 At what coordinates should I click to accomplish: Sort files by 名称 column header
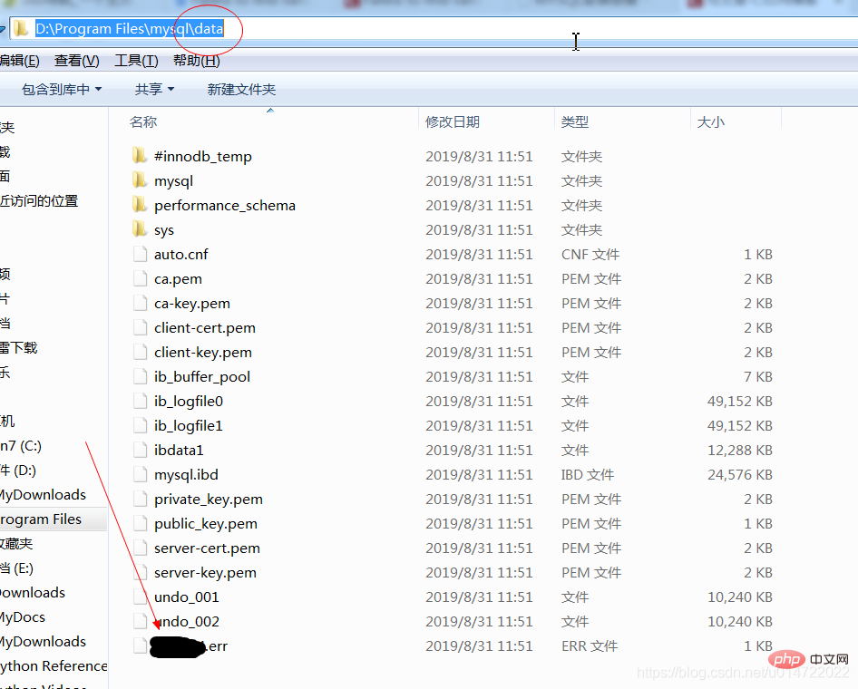click(x=143, y=121)
